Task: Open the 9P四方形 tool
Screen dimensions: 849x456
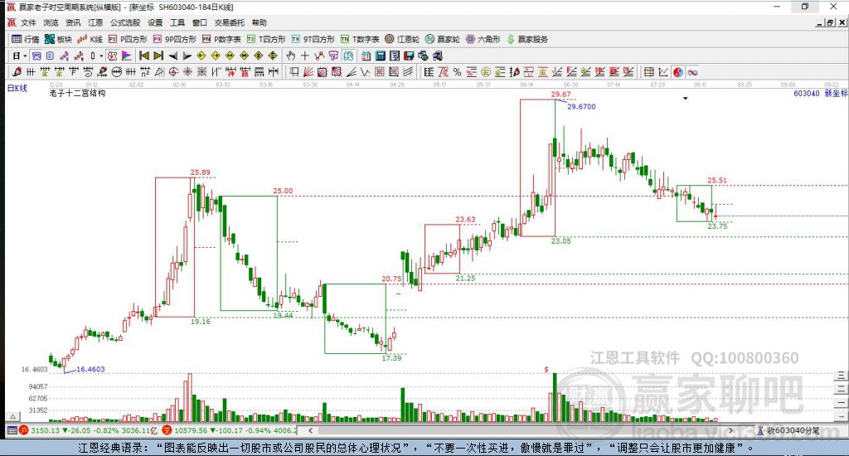Action: (174, 39)
